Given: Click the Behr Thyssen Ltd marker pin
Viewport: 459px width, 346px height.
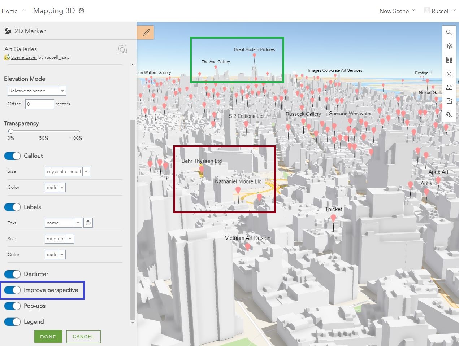Looking at the screenshot, I should [202, 170].
